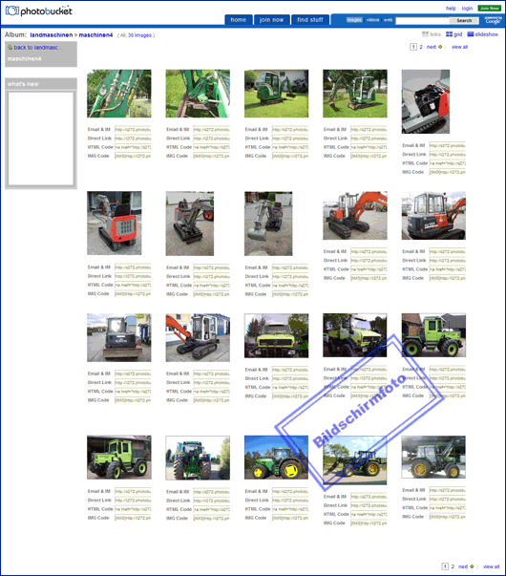Select the videos search option
Image resolution: width=506 pixels, height=576 pixels.
372,20
